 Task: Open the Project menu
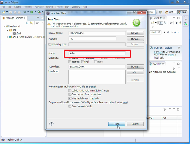click(x=59, y=7)
